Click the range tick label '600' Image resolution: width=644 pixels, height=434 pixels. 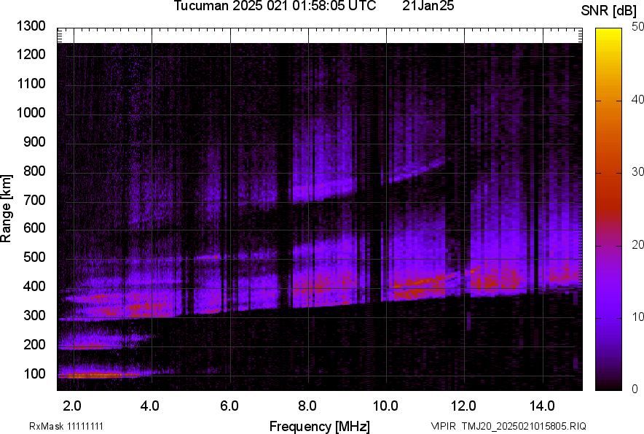[x=34, y=228]
